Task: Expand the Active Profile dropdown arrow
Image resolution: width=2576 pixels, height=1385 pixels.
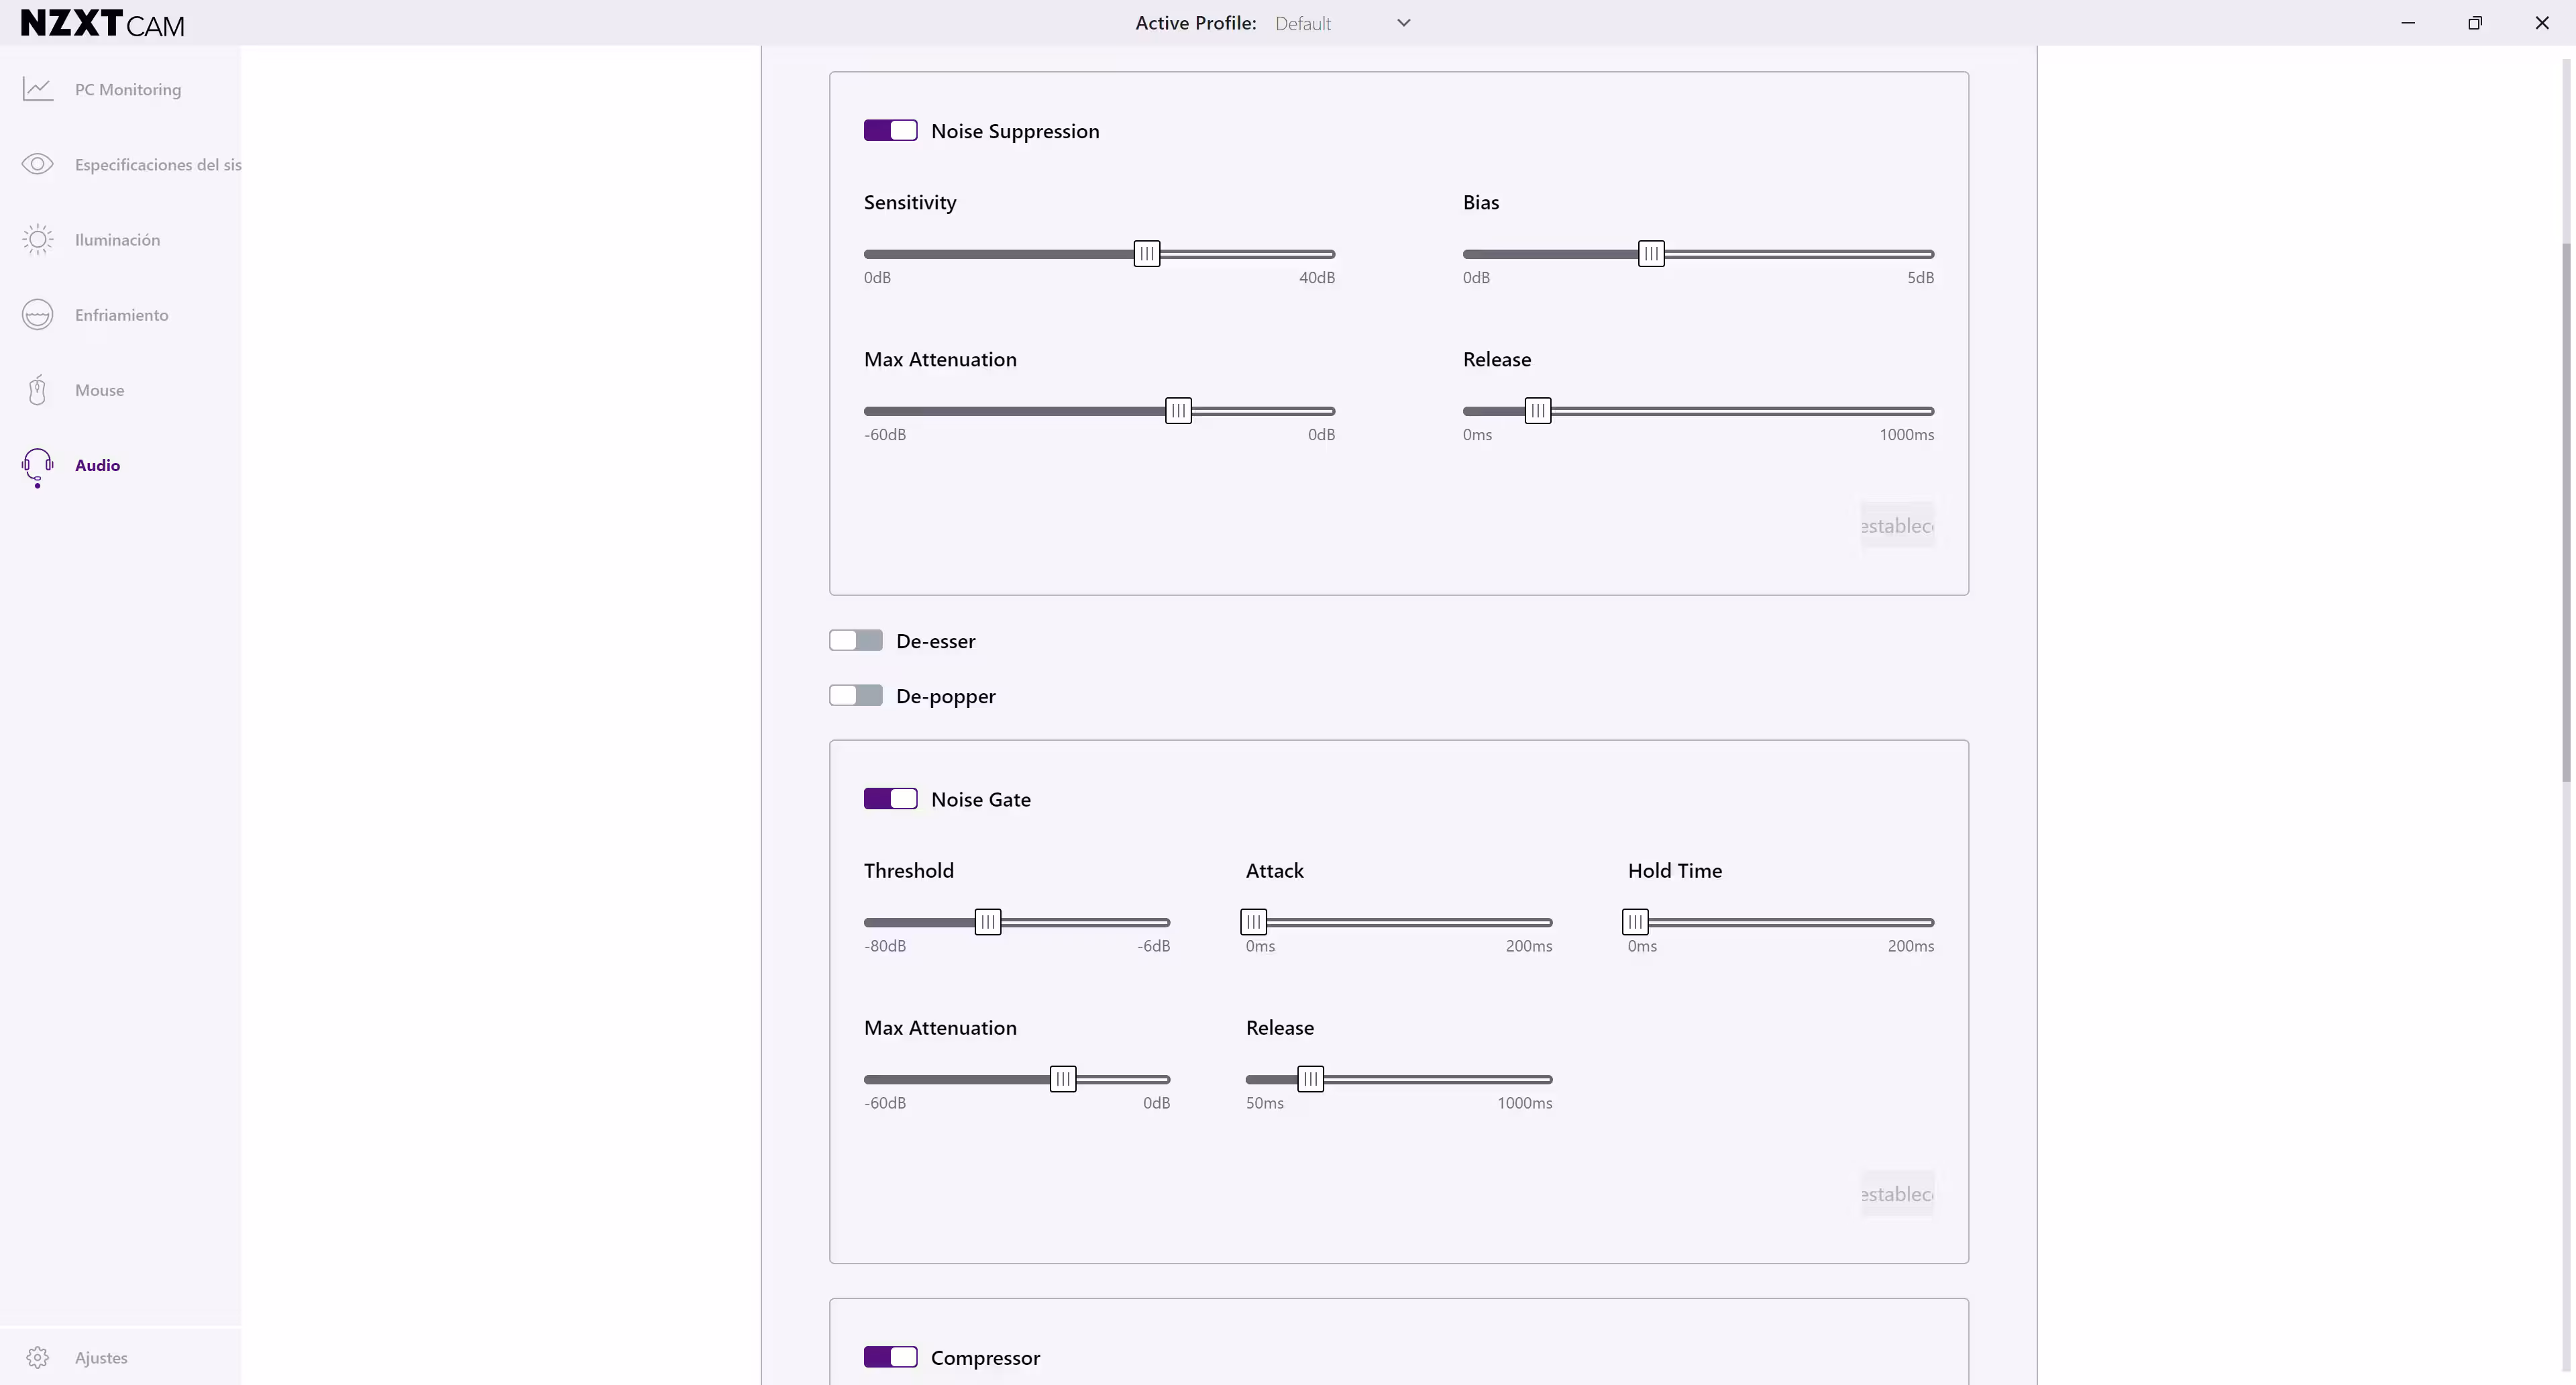Action: coord(1403,23)
